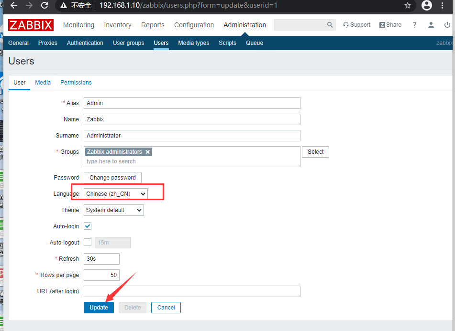455x331 pixels.
Task: Open Zabbix Support link
Action: click(x=356, y=25)
